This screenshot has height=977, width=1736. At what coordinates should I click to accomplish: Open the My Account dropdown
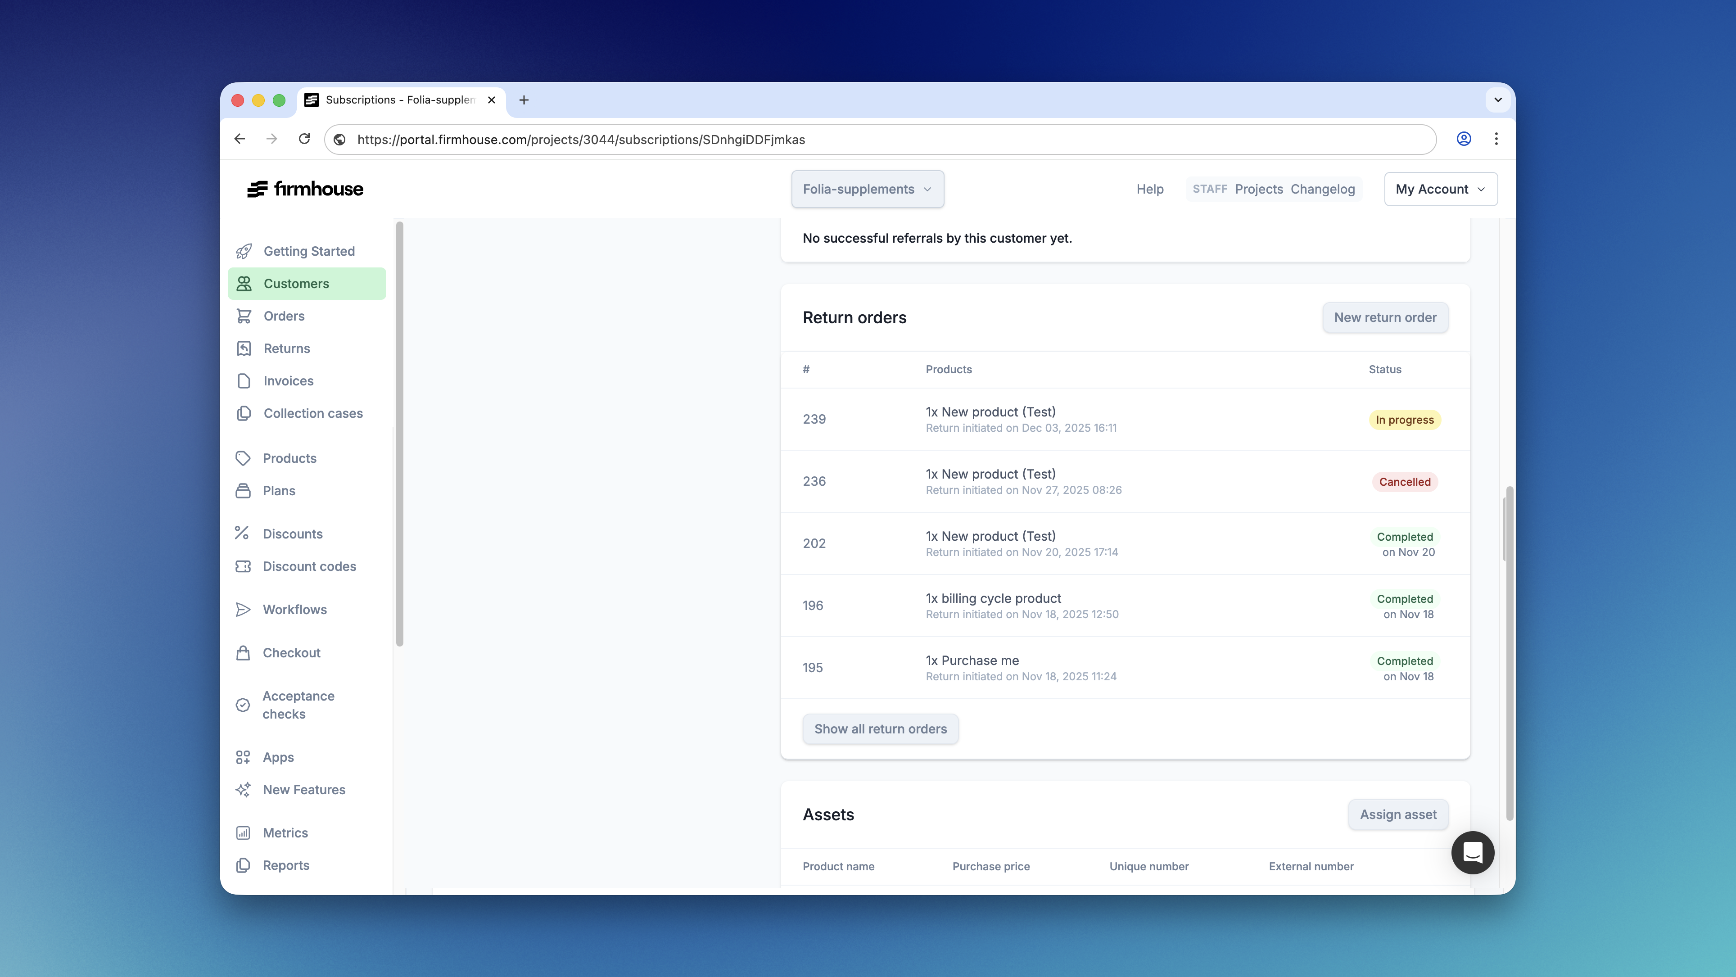click(1440, 190)
